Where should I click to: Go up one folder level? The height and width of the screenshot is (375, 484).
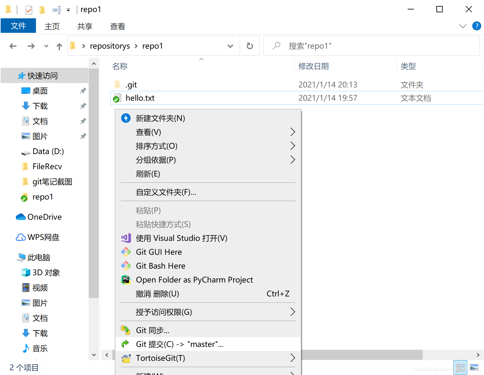[59, 46]
